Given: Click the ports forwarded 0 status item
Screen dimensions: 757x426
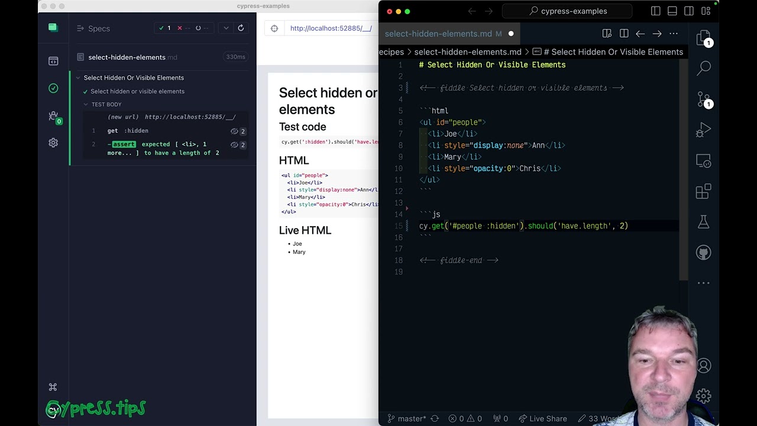Looking at the screenshot, I should point(501,418).
